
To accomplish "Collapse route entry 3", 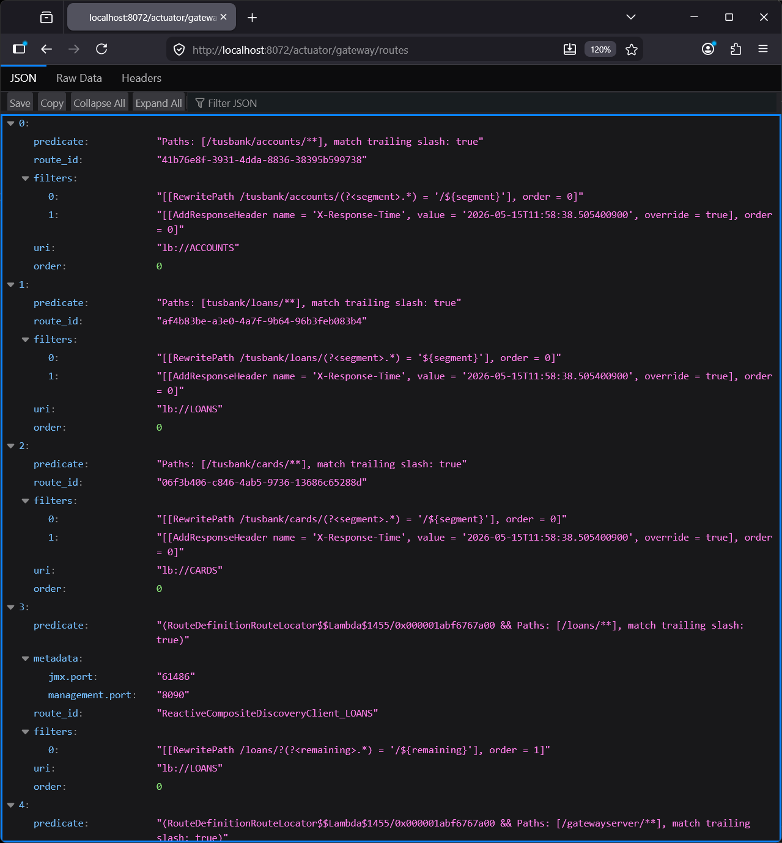I will point(10,607).
